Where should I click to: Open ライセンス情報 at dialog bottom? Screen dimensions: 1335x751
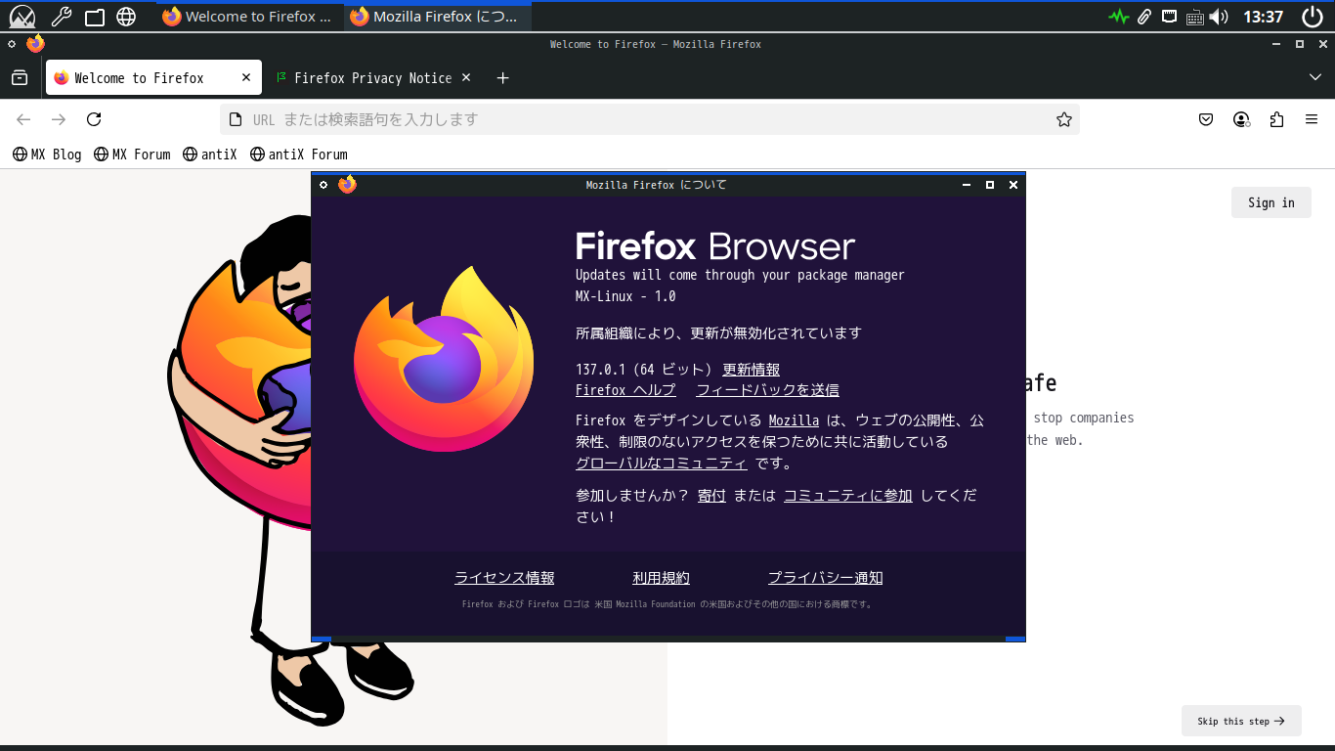(x=504, y=578)
